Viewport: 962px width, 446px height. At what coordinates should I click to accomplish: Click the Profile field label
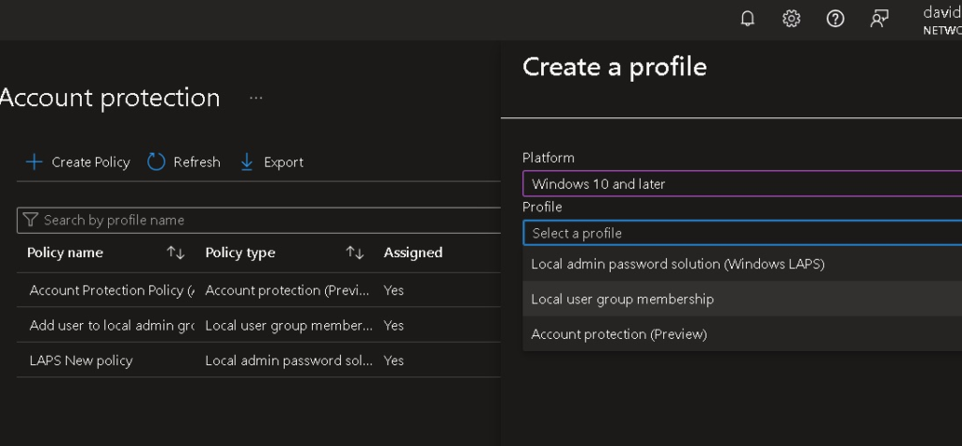(x=542, y=207)
